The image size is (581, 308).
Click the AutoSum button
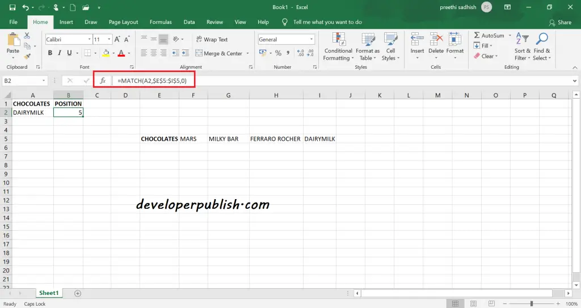[x=489, y=35]
